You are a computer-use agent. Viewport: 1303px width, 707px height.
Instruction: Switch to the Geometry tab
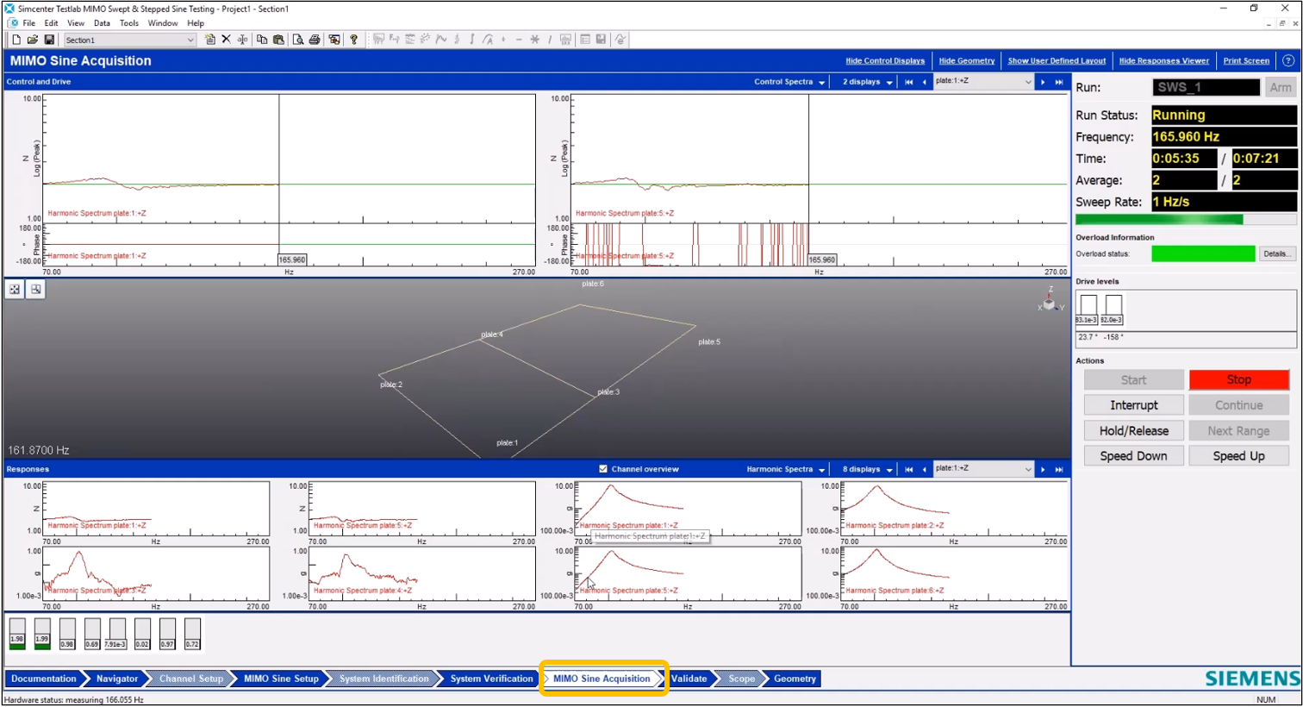(795, 679)
